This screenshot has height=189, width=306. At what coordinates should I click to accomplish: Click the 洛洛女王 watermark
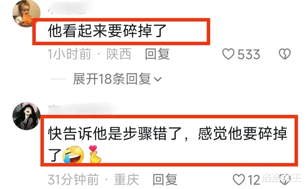281,178
